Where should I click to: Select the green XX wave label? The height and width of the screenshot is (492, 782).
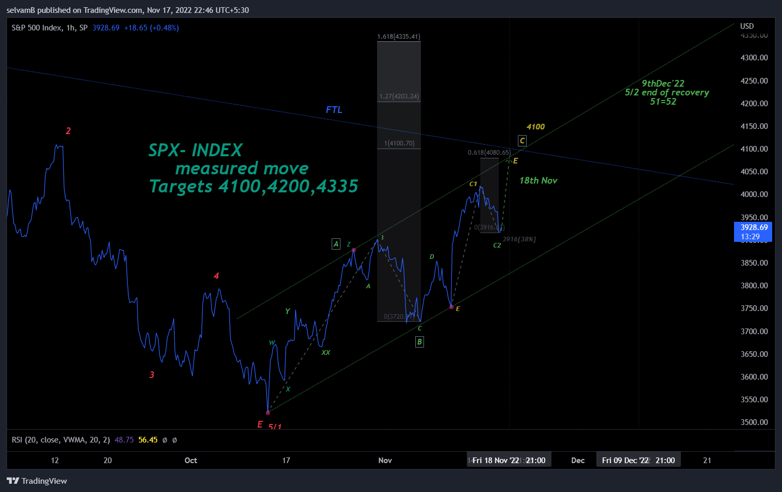[x=325, y=353]
